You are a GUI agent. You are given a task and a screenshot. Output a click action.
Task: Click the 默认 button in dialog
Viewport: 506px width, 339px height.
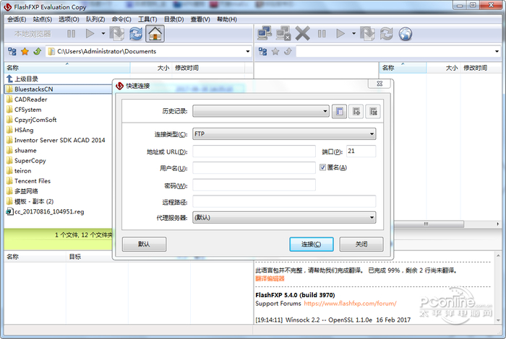click(145, 244)
